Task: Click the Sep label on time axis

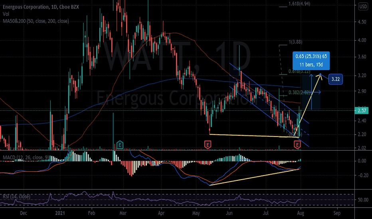Action: coord(337,213)
